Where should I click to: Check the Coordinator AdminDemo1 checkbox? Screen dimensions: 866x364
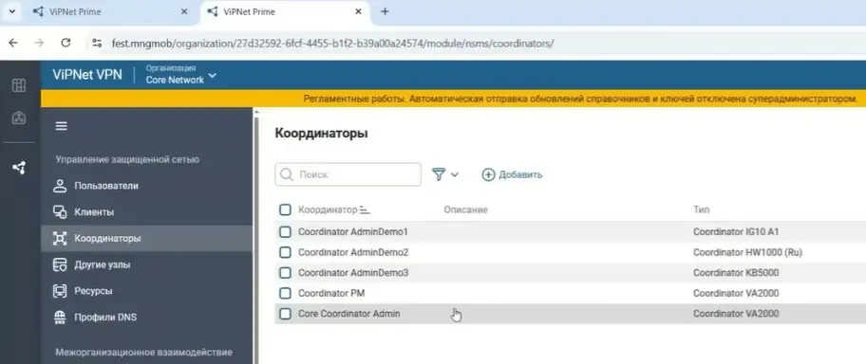pyautogui.click(x=285, y=232)
